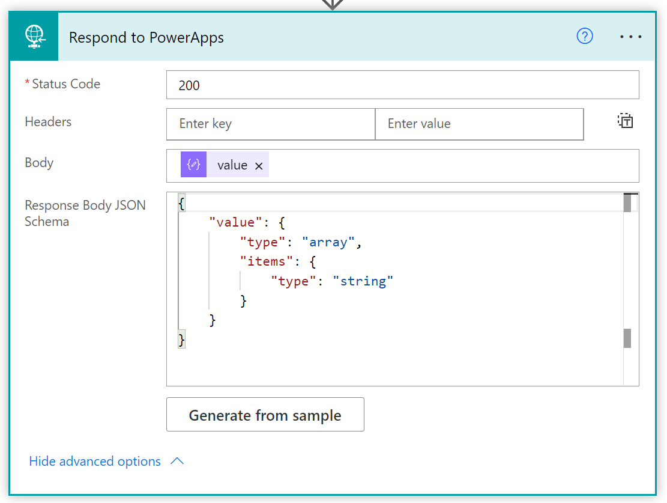Click the chevron next to Hide advanced options

tap(177, 462)
